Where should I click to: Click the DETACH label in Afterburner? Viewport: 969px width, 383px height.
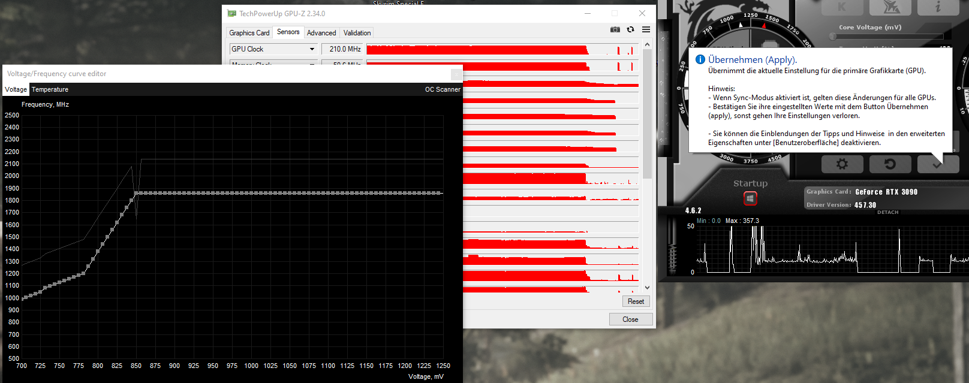(887, 212)
